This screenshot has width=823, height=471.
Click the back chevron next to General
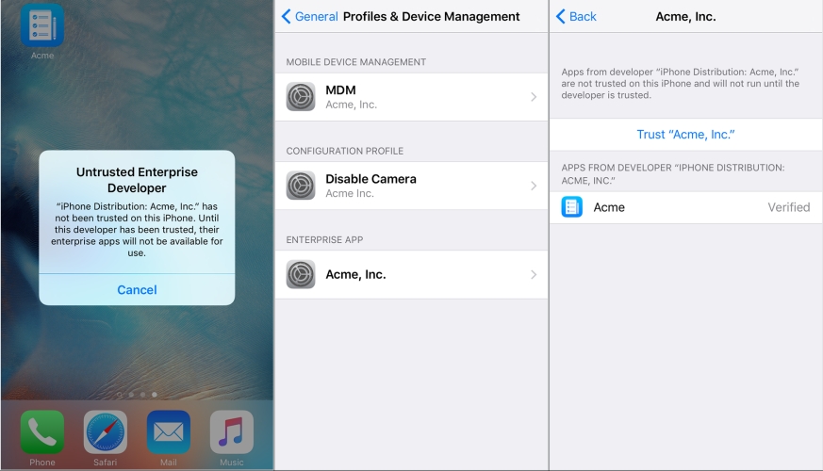tap(286, 16)
